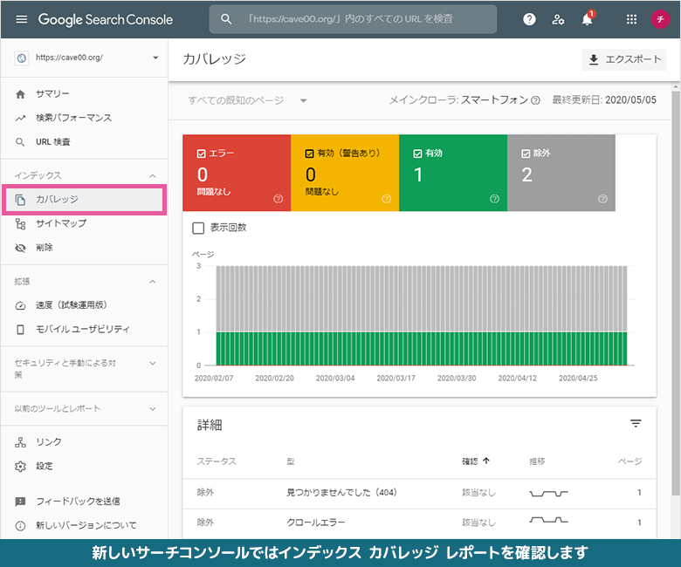Screen dimensions: 681x567
Task: Expand セキュリティと手動による対策 section
Action: (153, 363)
